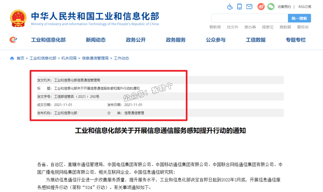Click the English ministry name subtitle
Screen dimensions: 323x192
(95, 24)
